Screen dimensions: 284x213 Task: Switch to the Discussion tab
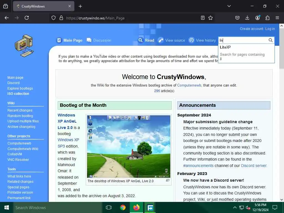pos(99,40)
